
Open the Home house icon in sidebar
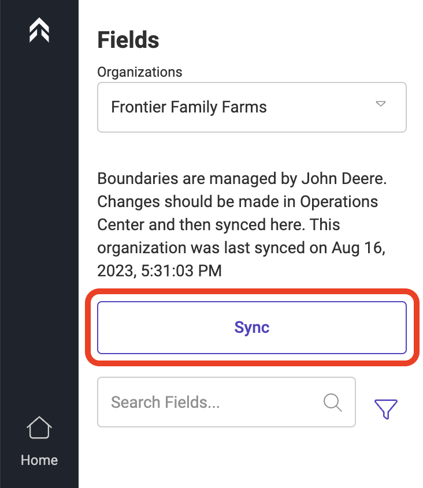point(39,427)
